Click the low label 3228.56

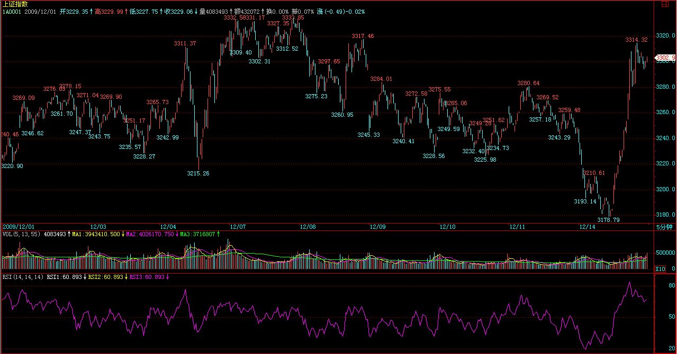[x=434, y=156]
